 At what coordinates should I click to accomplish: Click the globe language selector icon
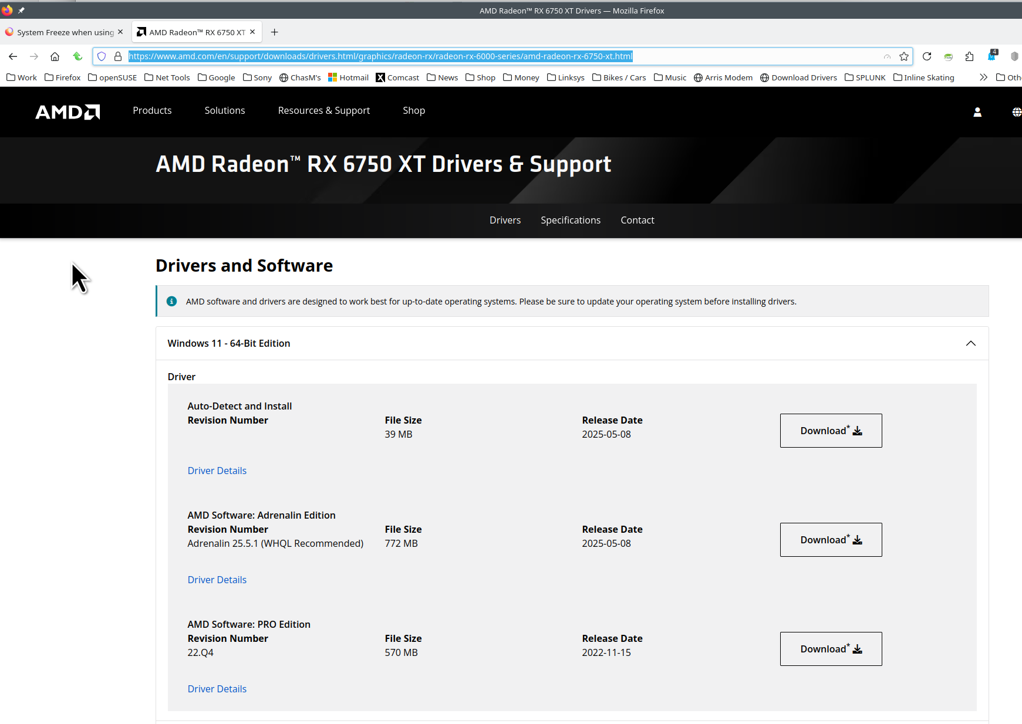pos(1017,112)
